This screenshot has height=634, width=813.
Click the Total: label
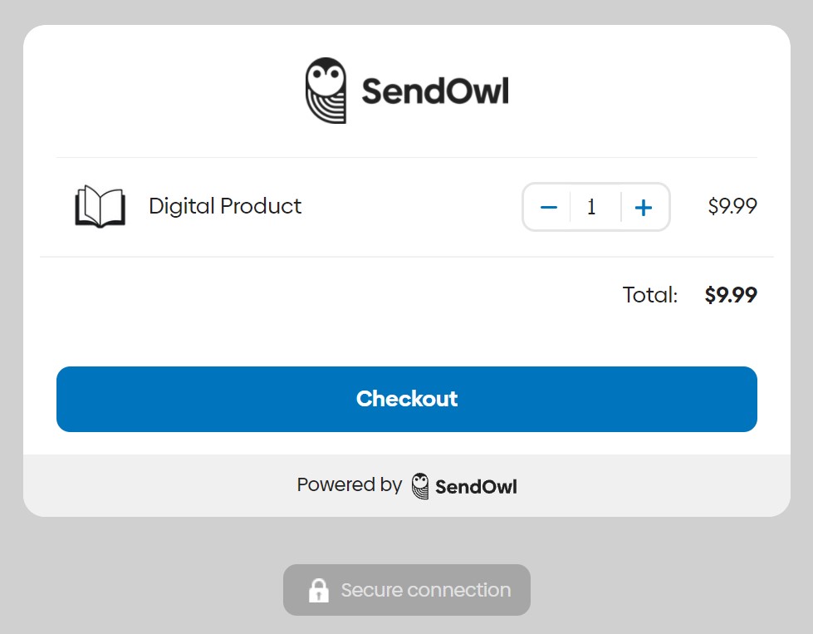click(649, 295)
